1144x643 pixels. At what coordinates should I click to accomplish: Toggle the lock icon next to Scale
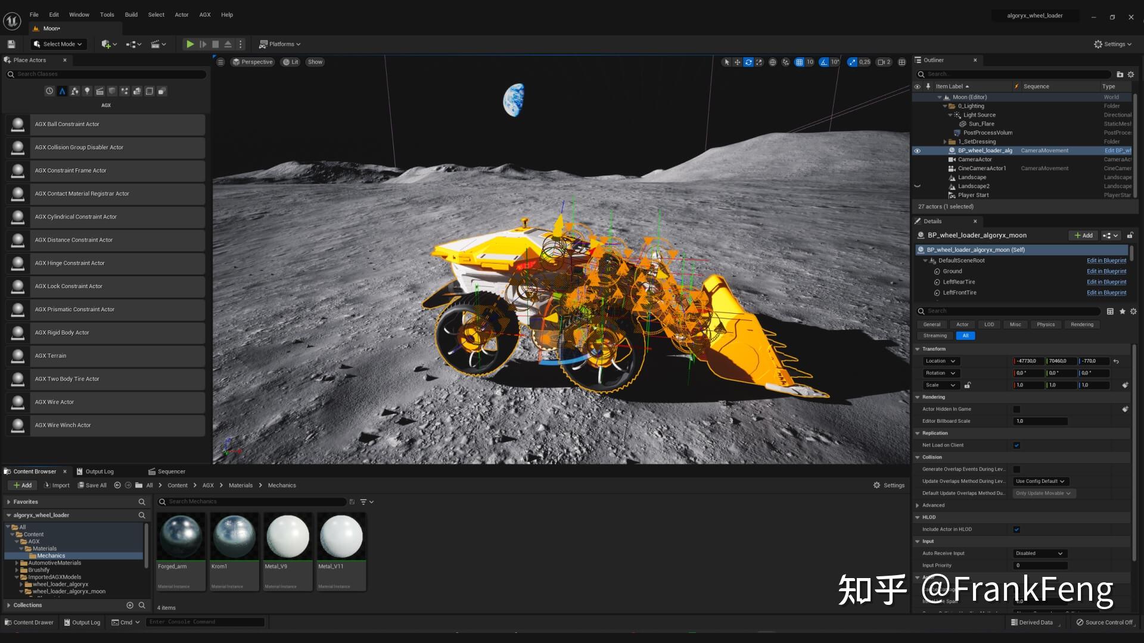[968, 385]
